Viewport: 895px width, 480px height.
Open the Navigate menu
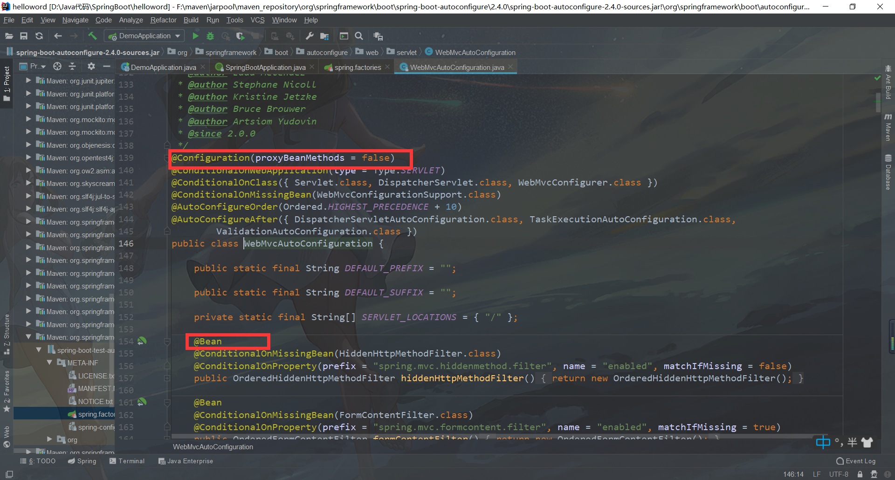coord(75,20)
